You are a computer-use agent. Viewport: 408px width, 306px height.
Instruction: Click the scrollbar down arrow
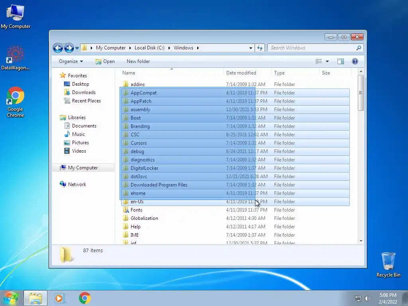click(x=361, y=241)
